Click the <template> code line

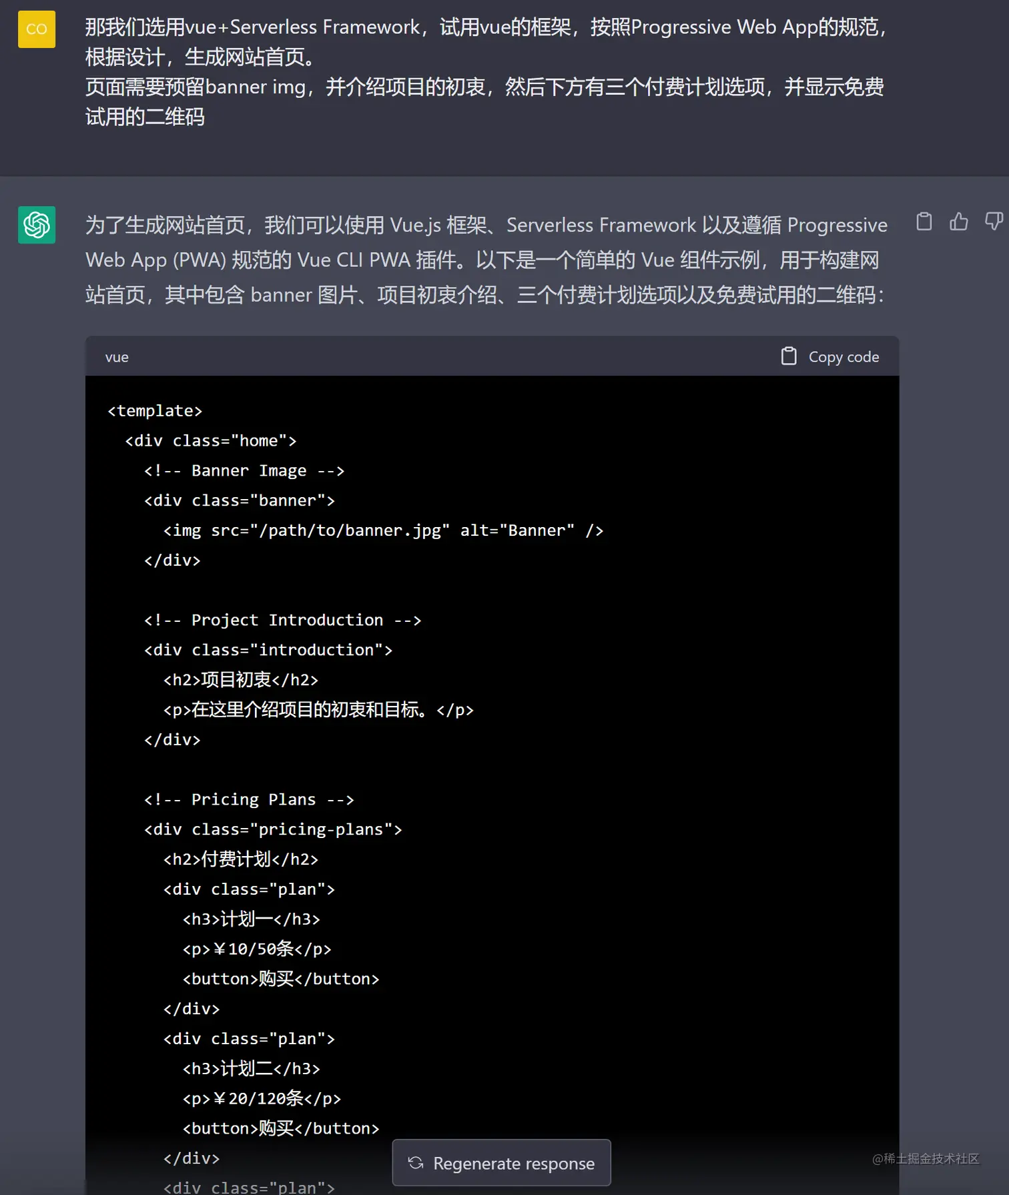(x=155, y=411)
